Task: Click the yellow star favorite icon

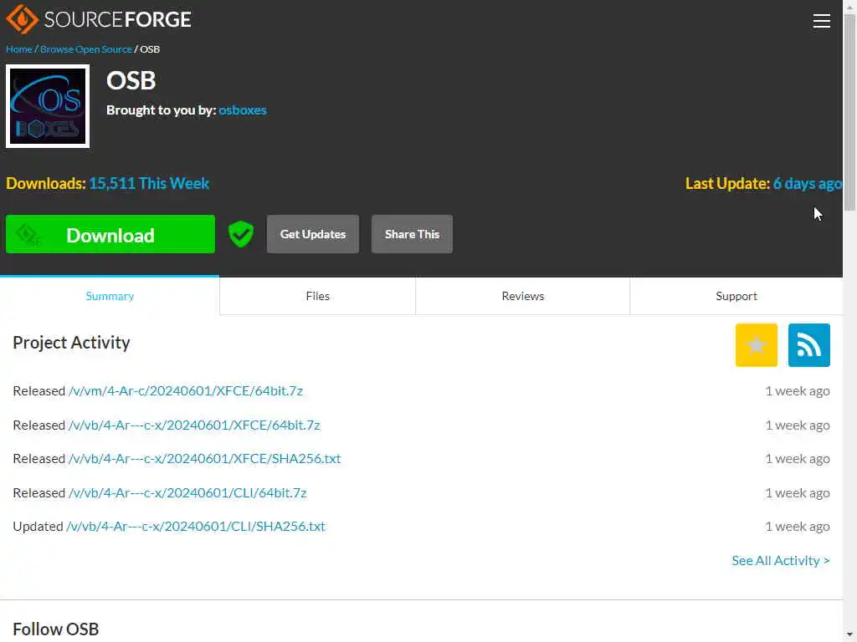Action: point(756,345)
